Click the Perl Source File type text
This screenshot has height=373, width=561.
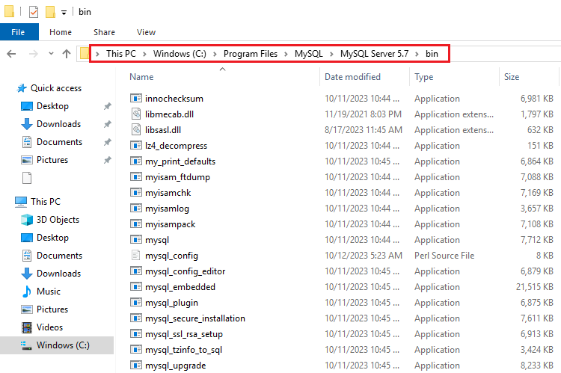tap(444, 256)
